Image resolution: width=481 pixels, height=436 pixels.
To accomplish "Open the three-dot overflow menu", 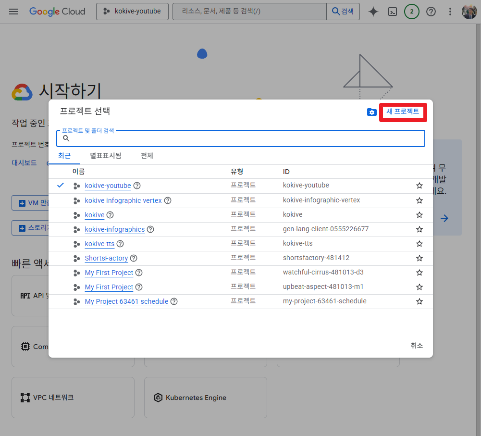I will tap(450, 11).
